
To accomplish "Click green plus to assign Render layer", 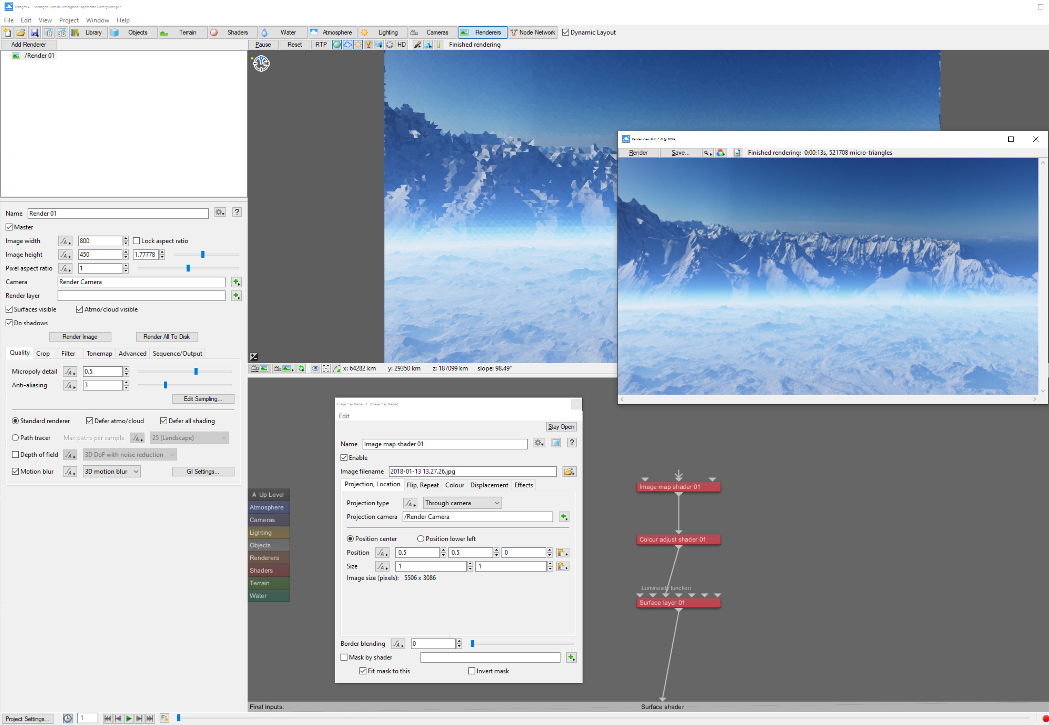I will pyautogui.click(x=236, y=296).
